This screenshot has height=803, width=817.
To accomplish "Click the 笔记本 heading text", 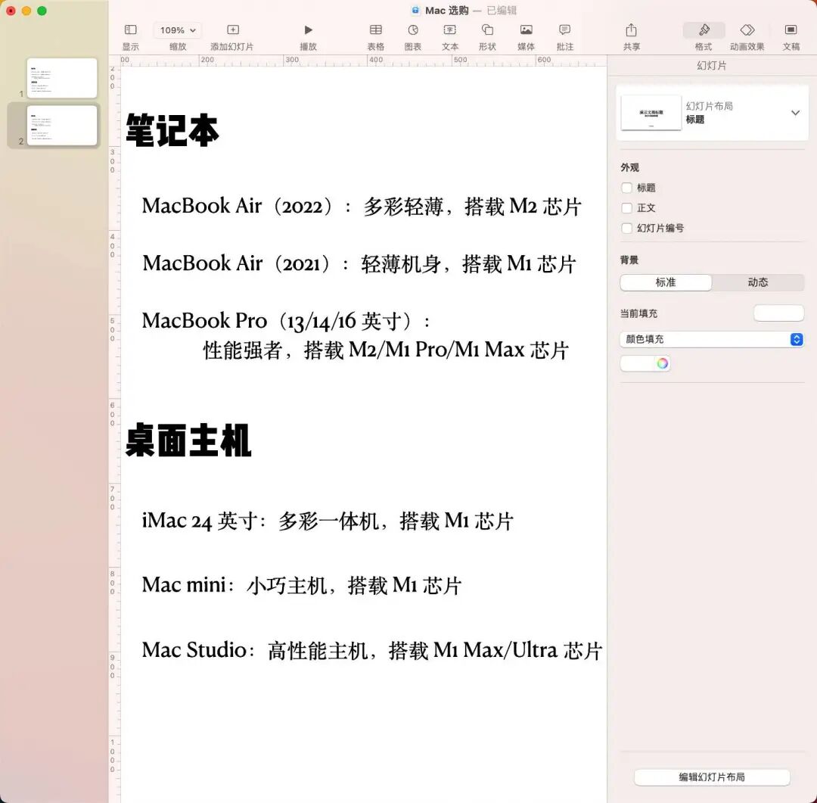I will (172, 130).
